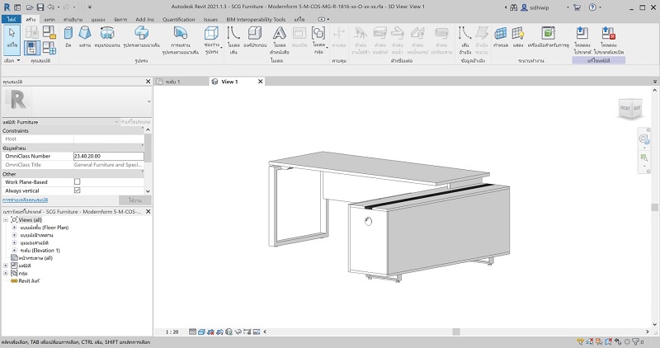Click the 1 : 20 view scale button

coord(172,332)
